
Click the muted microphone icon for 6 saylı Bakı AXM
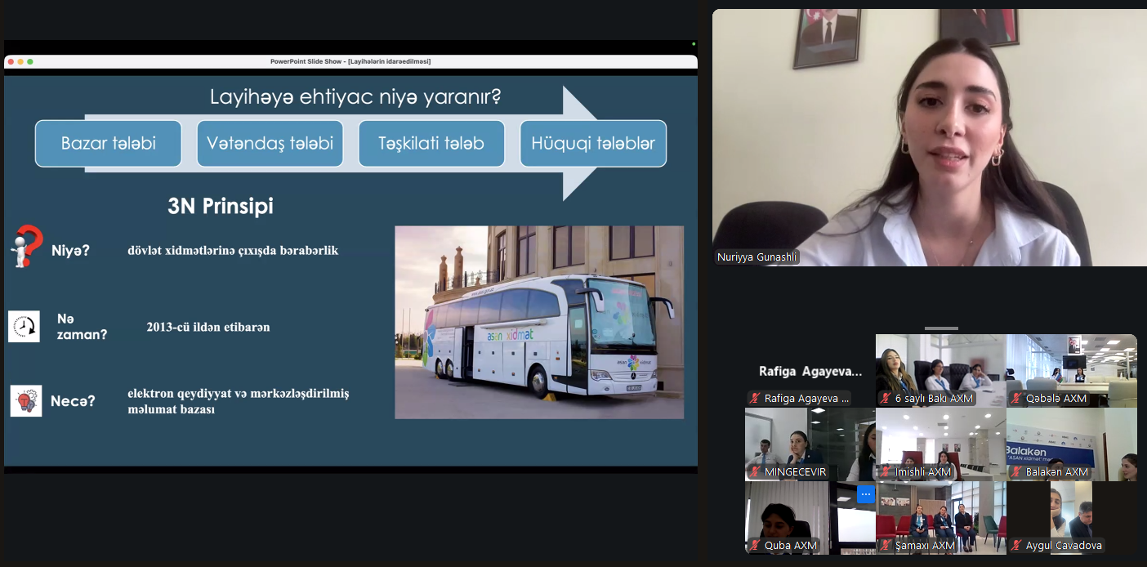[886, 399]
